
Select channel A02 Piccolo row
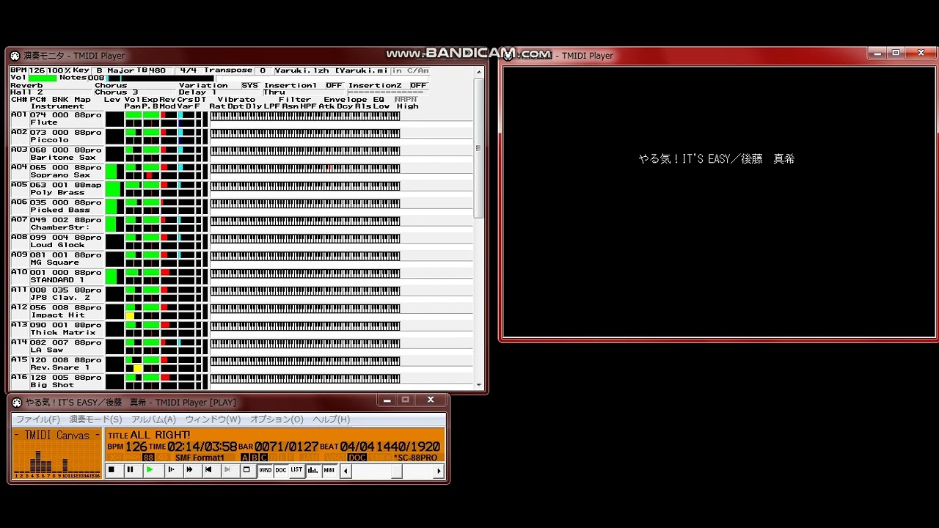56,136
